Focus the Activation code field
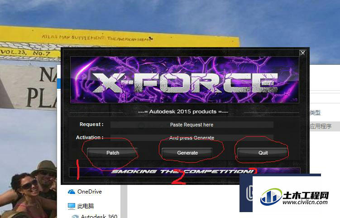 192,138
